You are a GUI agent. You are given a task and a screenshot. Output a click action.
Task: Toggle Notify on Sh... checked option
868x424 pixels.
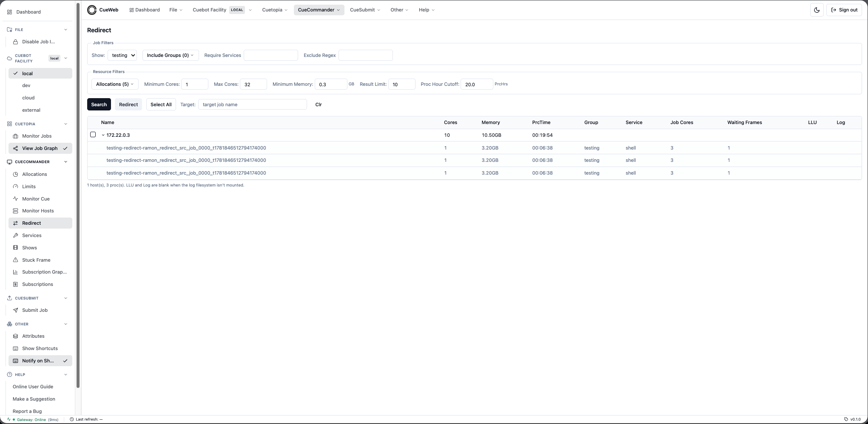coord(40,361)
